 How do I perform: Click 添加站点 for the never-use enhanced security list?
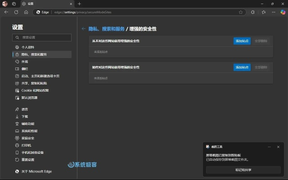242,41
